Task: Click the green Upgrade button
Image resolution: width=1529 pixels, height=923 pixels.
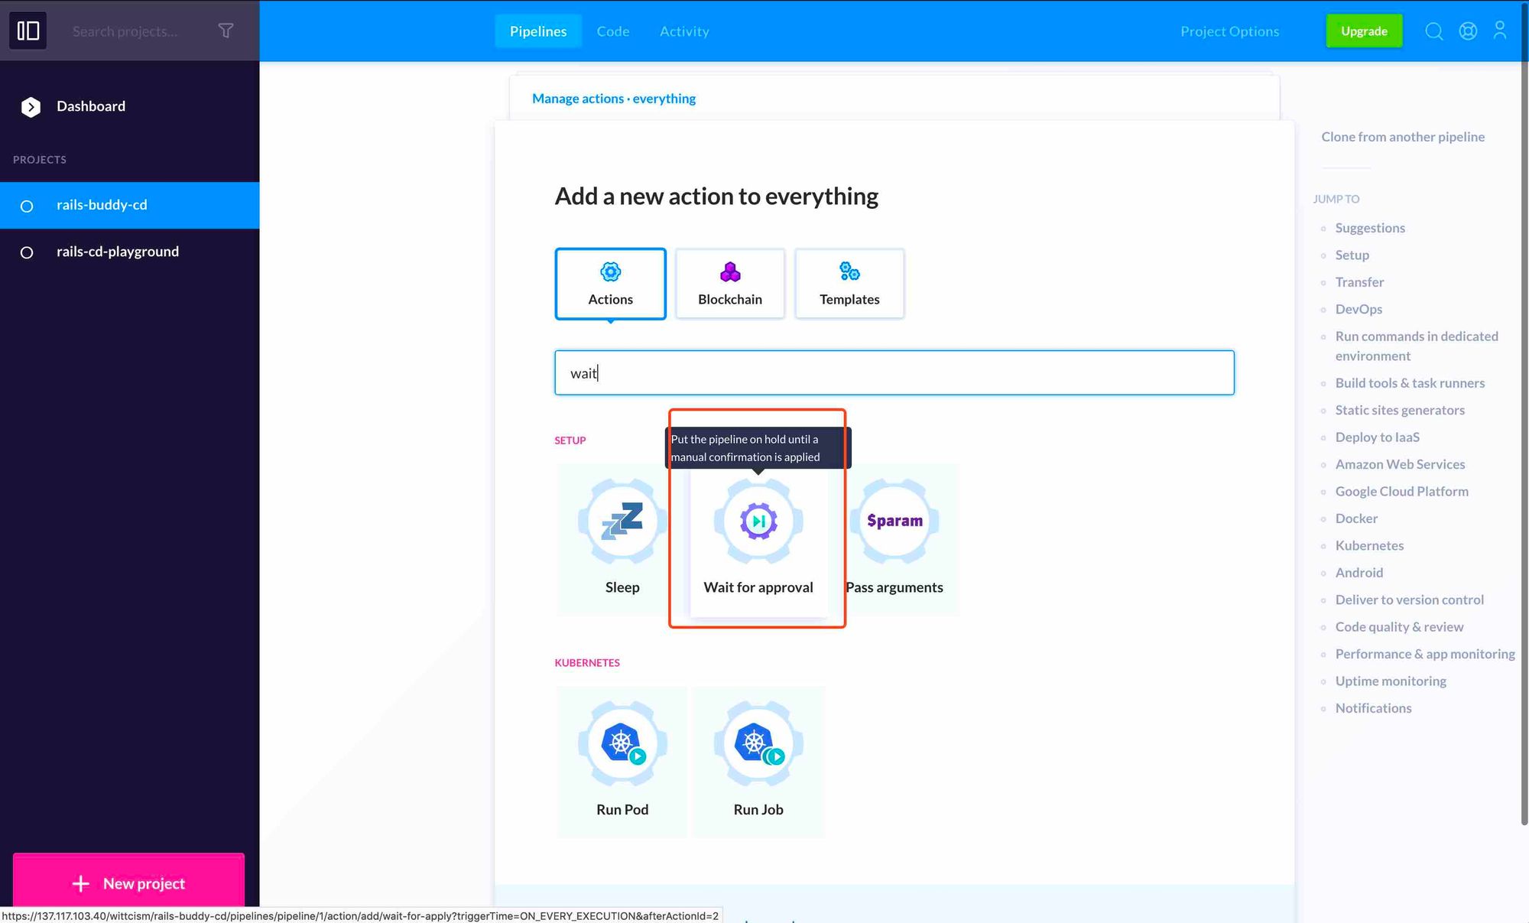Action: (x=1364, y=31)
